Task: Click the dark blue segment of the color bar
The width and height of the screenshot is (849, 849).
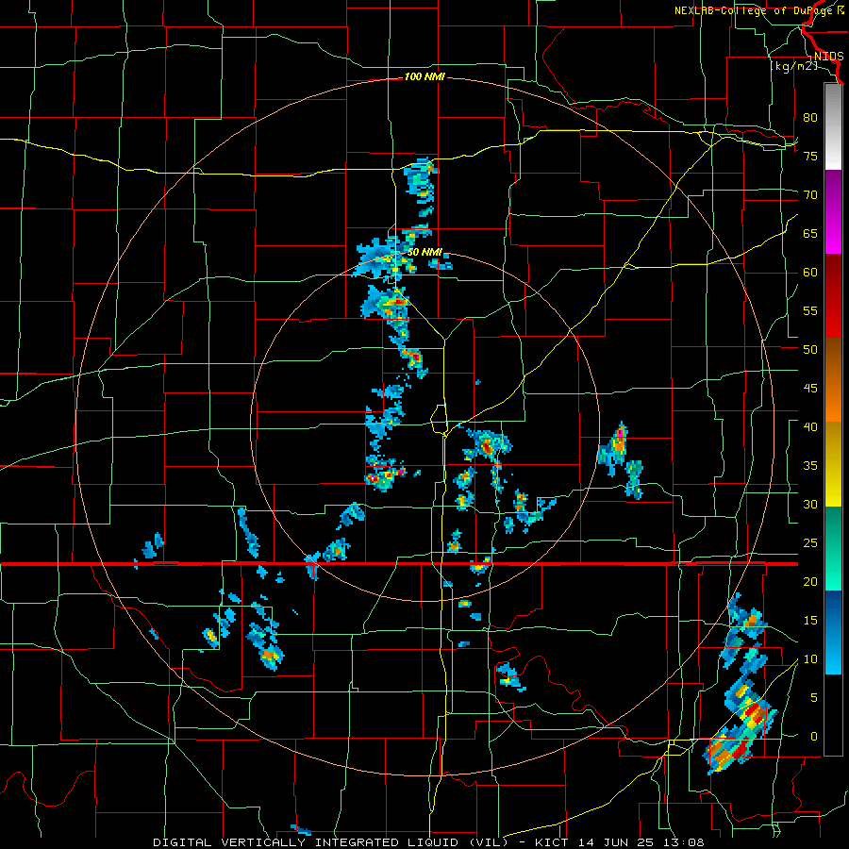Action: point(833,611)
